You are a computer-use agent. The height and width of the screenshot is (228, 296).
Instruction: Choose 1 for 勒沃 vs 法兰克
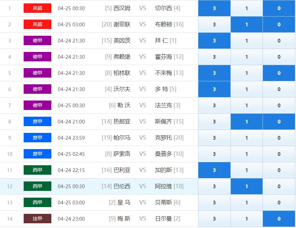[247, 106]
